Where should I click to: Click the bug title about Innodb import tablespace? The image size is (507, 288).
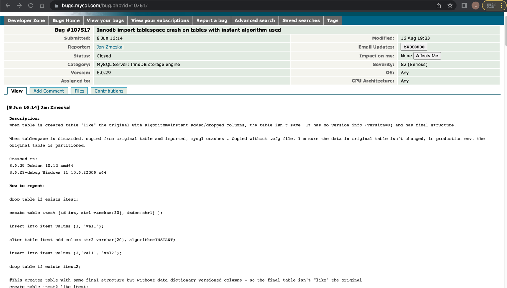(x=189, y=30)
